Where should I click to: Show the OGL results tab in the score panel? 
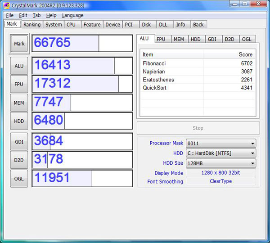click(x=247, y=39)
